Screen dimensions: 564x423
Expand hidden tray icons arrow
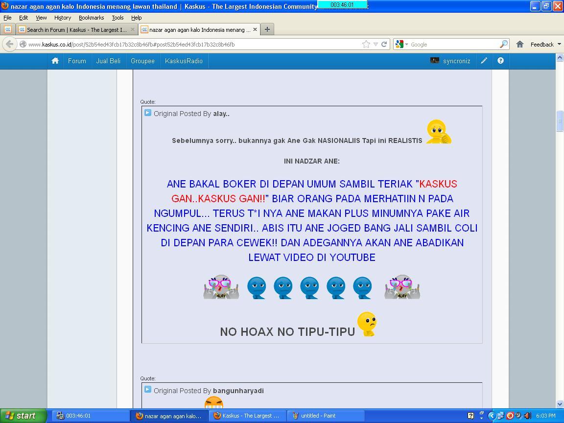(492, 416)
